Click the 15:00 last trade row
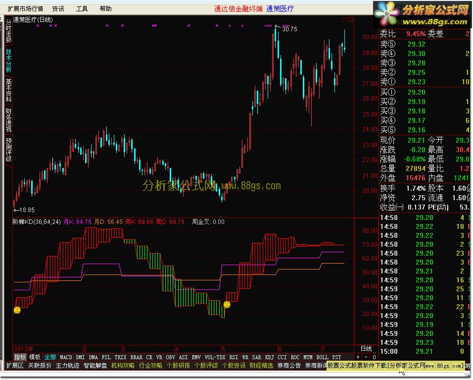This screenshot has height=380, width=473. coord(425,351)
